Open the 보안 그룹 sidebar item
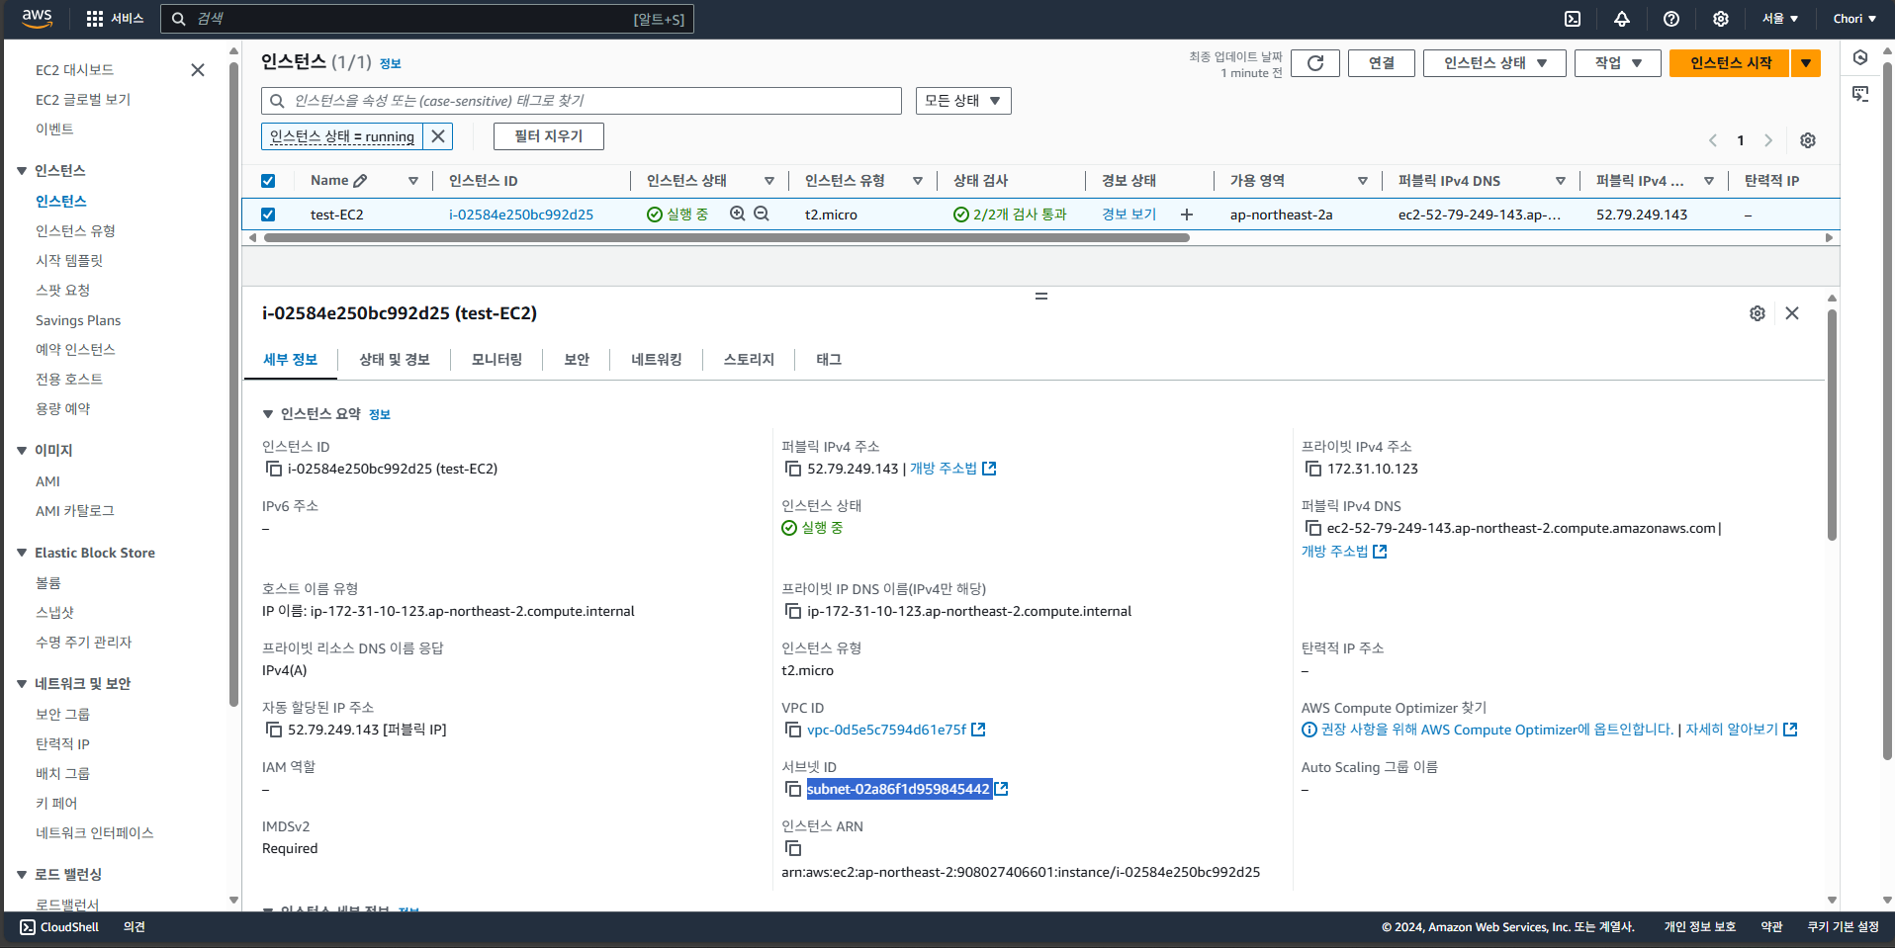1895x948 pixels. click(x=63, y=715)
